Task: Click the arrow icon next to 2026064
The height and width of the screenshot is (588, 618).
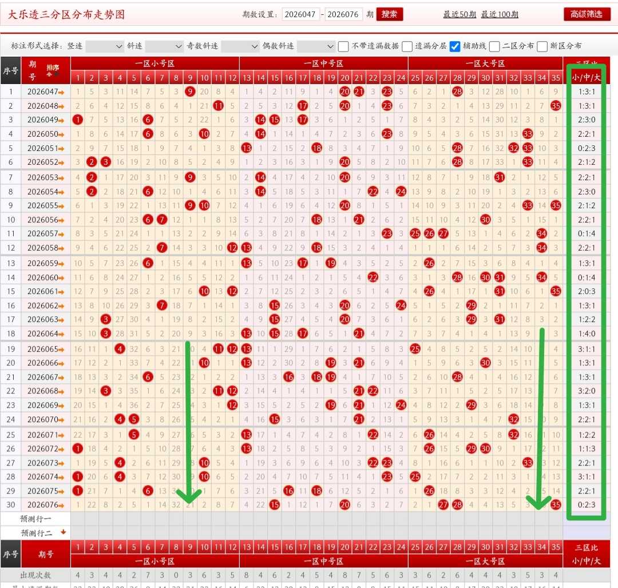Action: (61, 335)
